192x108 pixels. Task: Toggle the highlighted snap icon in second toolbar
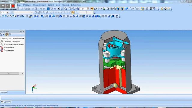[x=73, y=13]
